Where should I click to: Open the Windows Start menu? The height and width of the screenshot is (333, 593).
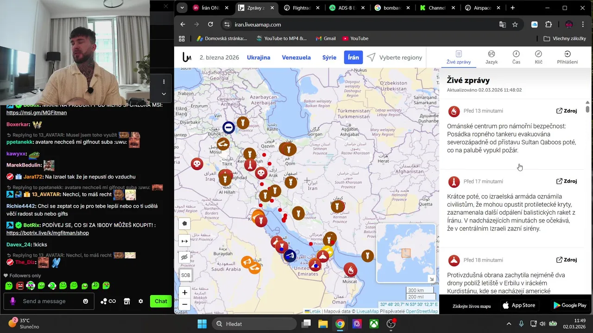[202, 324]
